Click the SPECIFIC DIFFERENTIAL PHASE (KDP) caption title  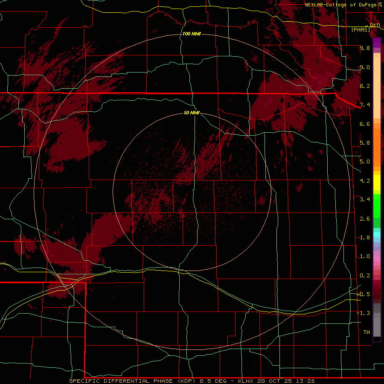(x=132, y=381)
